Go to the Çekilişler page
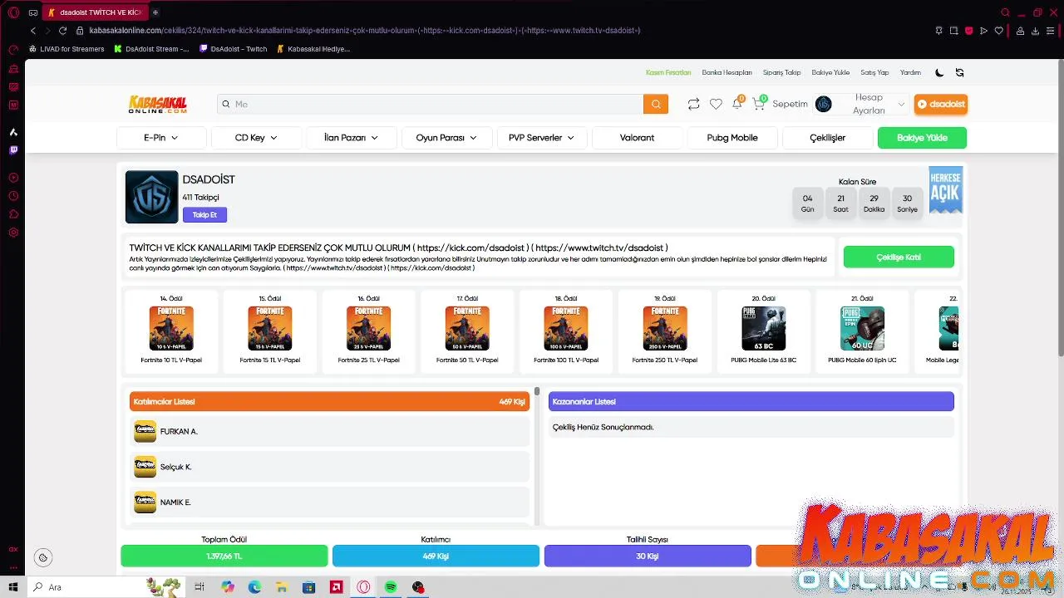The image size is (1064, 598). tap(827, 138)
